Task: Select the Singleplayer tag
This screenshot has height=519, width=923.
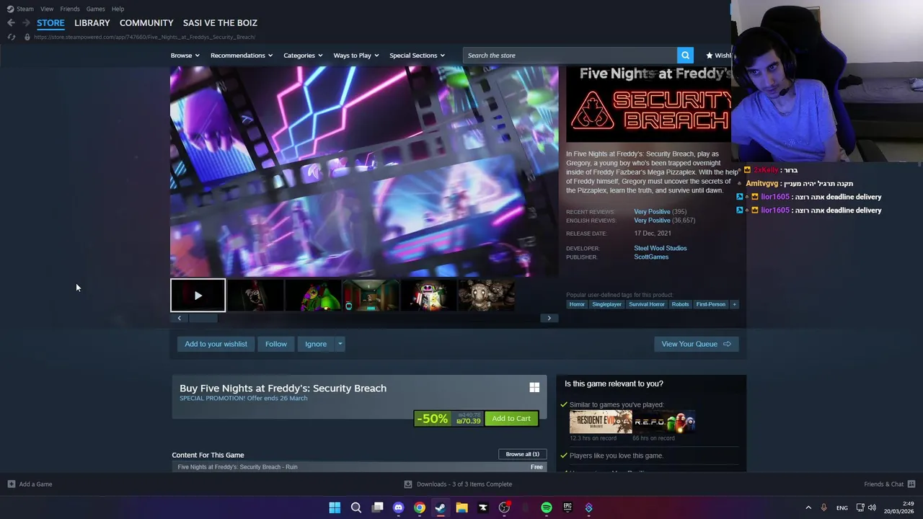Action: coord(606,304)
